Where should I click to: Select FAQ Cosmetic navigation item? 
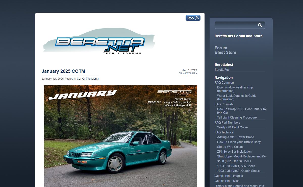[224, 104]
